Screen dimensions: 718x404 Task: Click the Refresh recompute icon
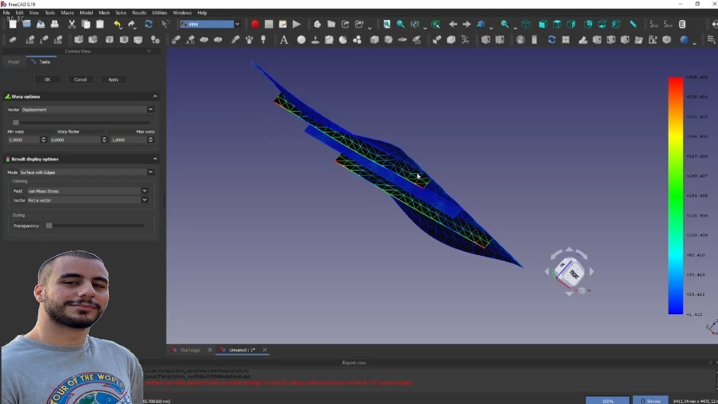click(x=149, y=24)
